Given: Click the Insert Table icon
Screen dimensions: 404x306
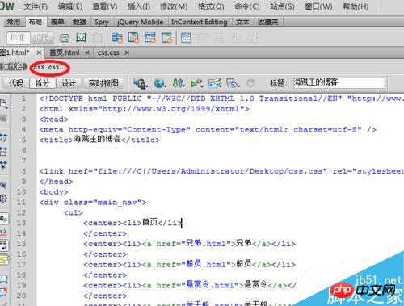Looking at the screenshot, I should (x=186, y=38).
